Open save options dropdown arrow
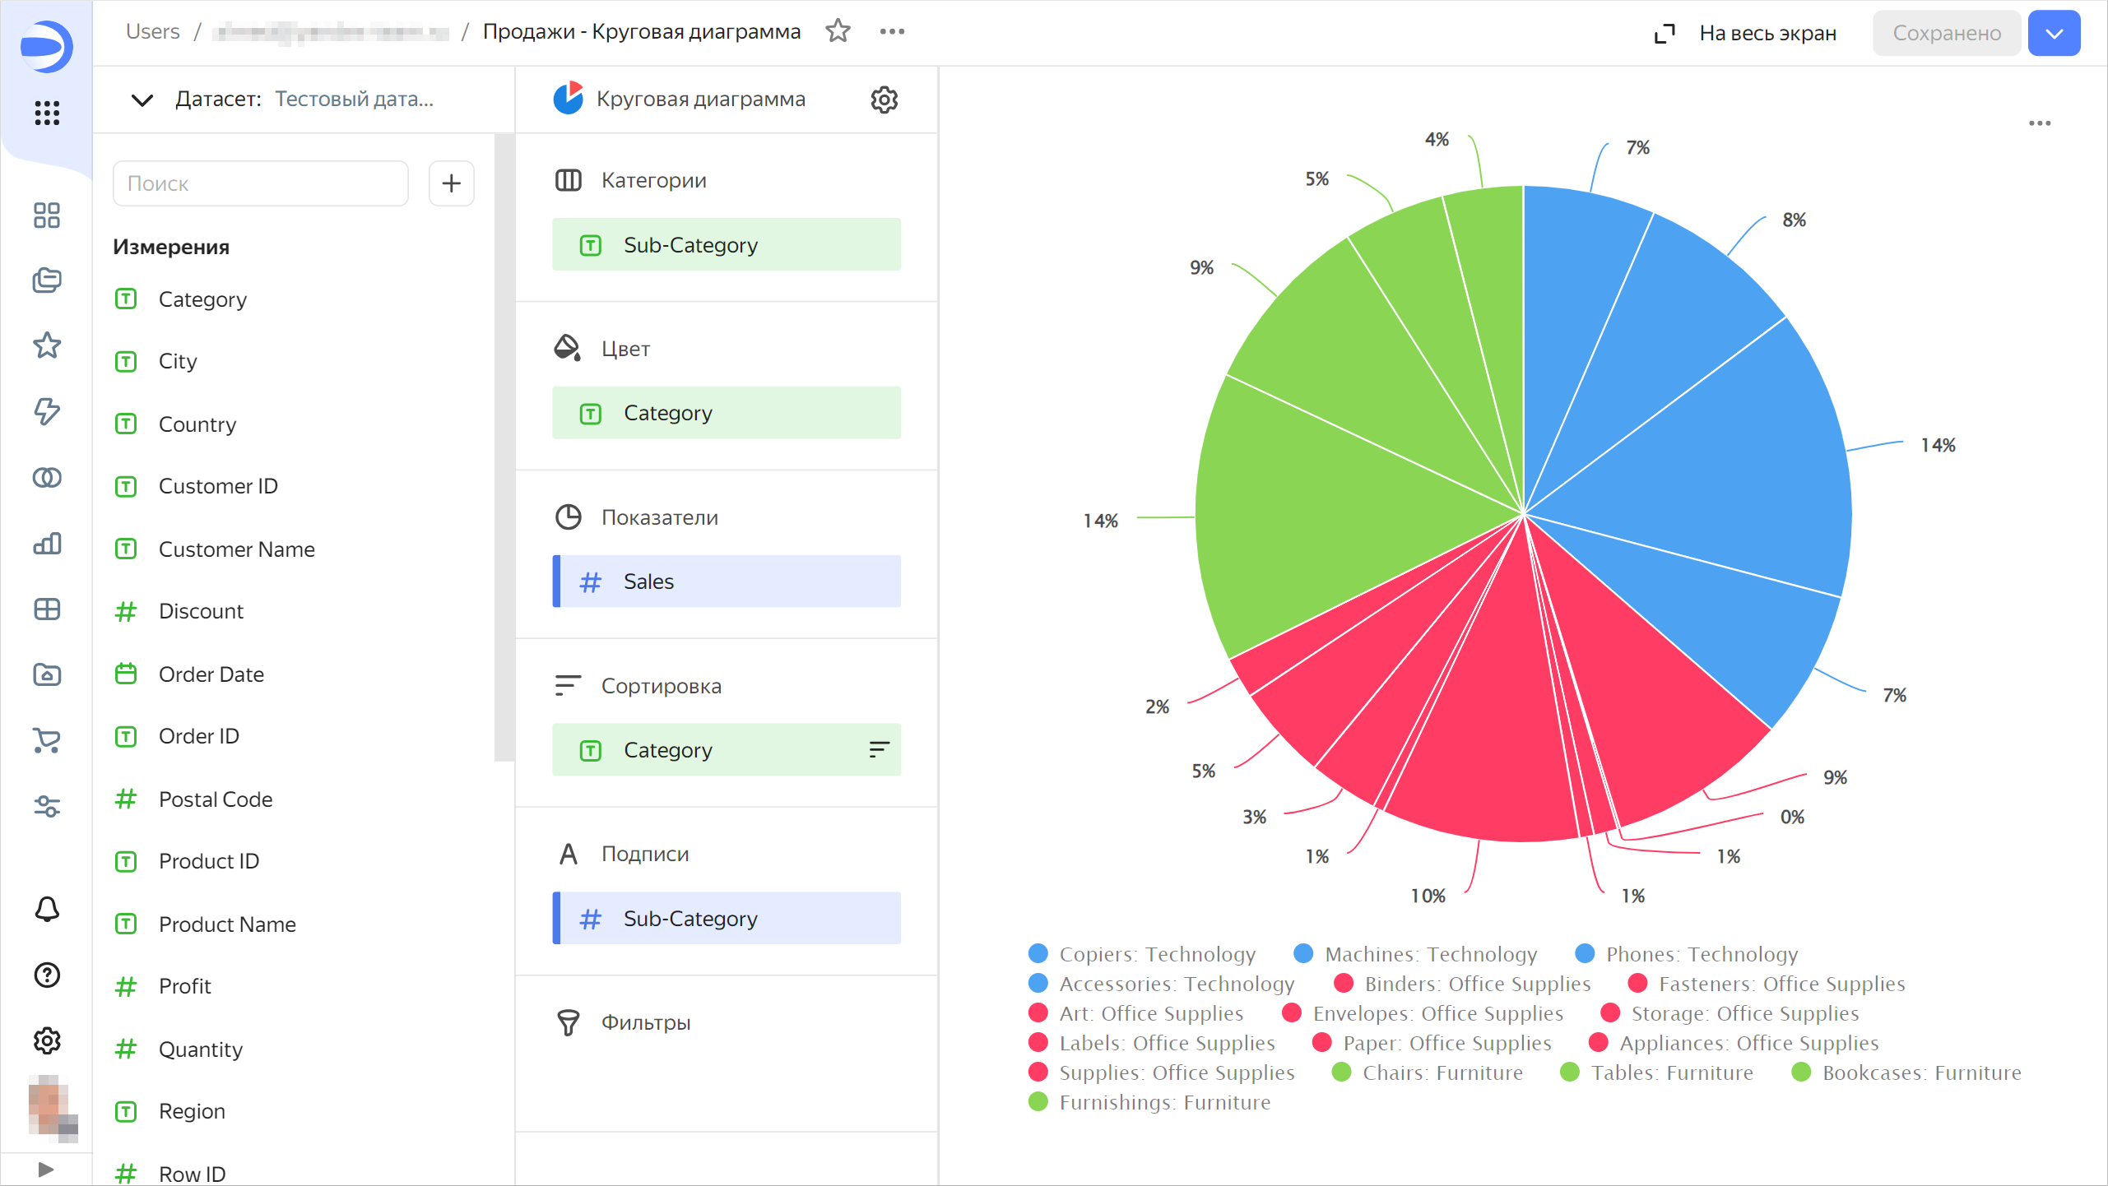Image resolution: width=2108 pixels, height=1186 pixels. coord(2054,33)
